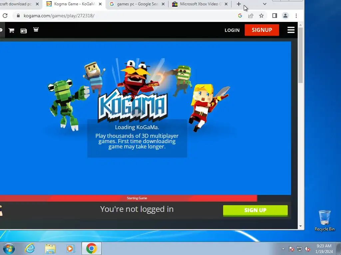Screen dimensions: 341x255
Task: Click the padlock site info icon
Action: [18, 16]
